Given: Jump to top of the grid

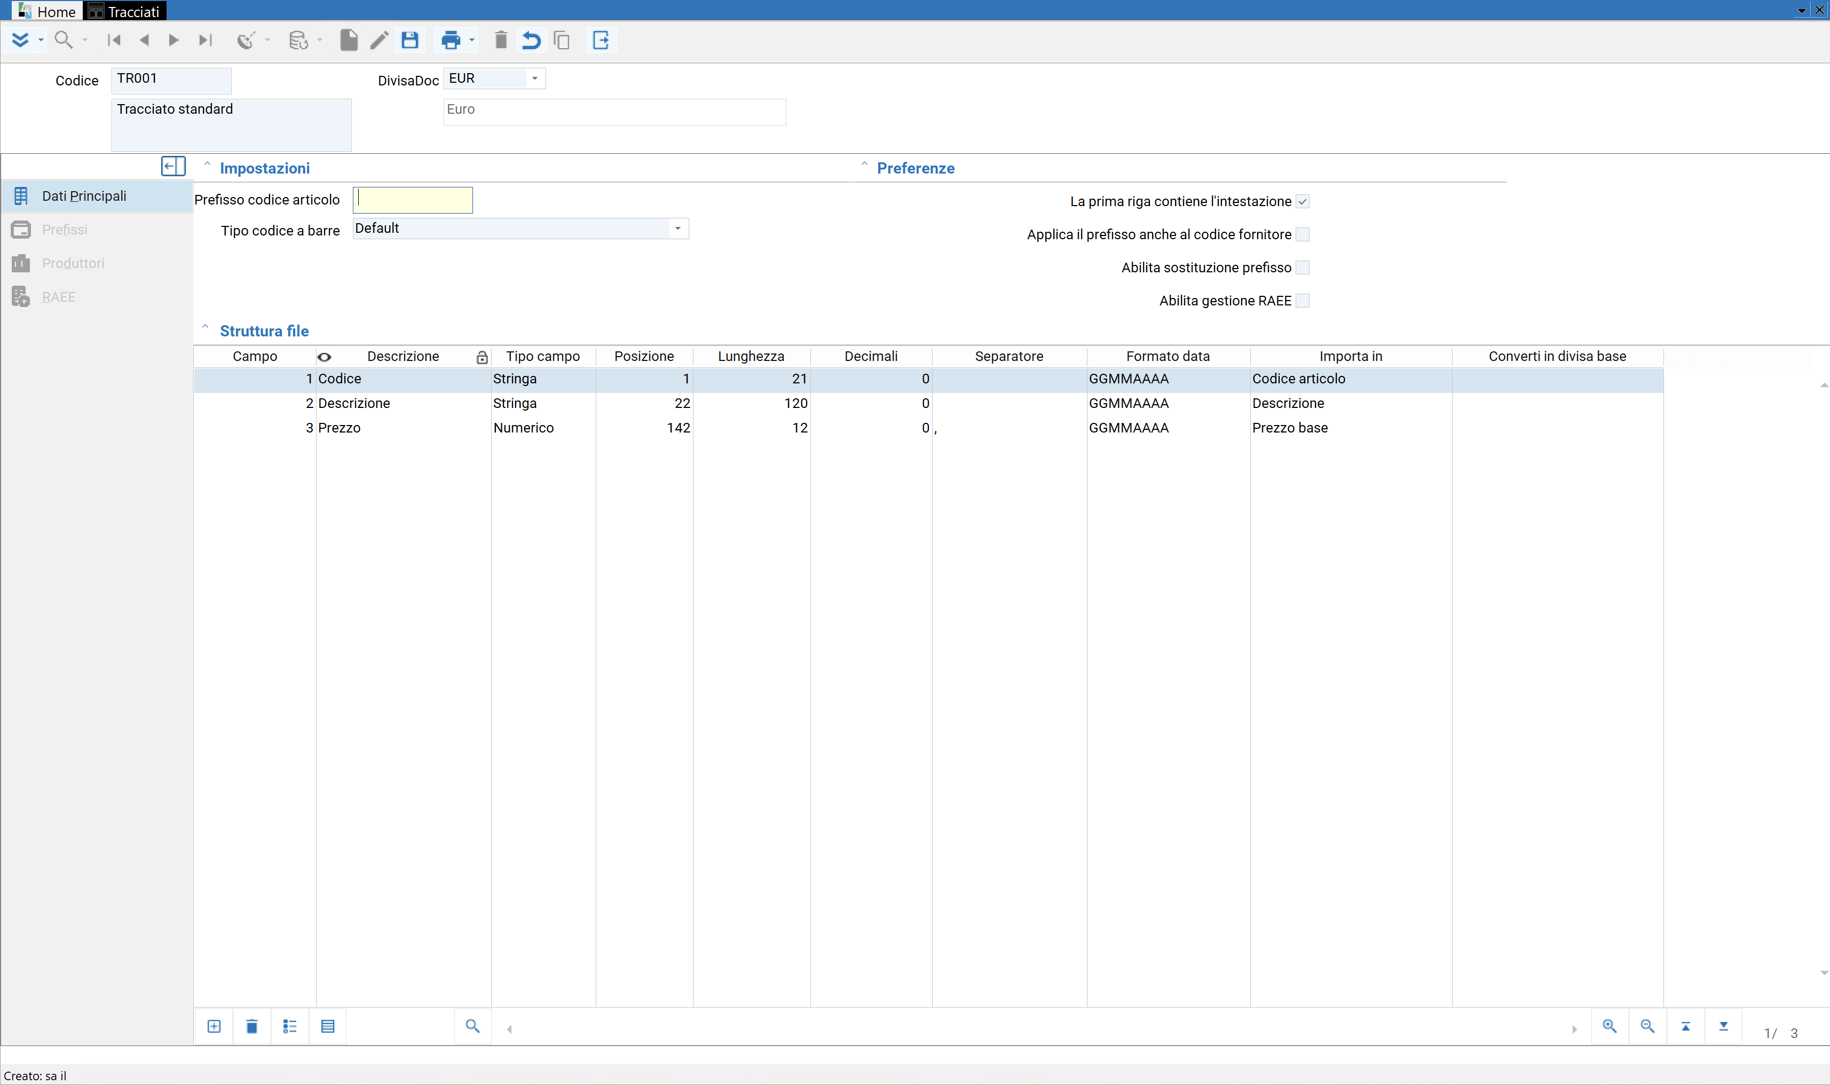Looking at the screenshot, I should pyautogui.click(x=1685, y=1026).
